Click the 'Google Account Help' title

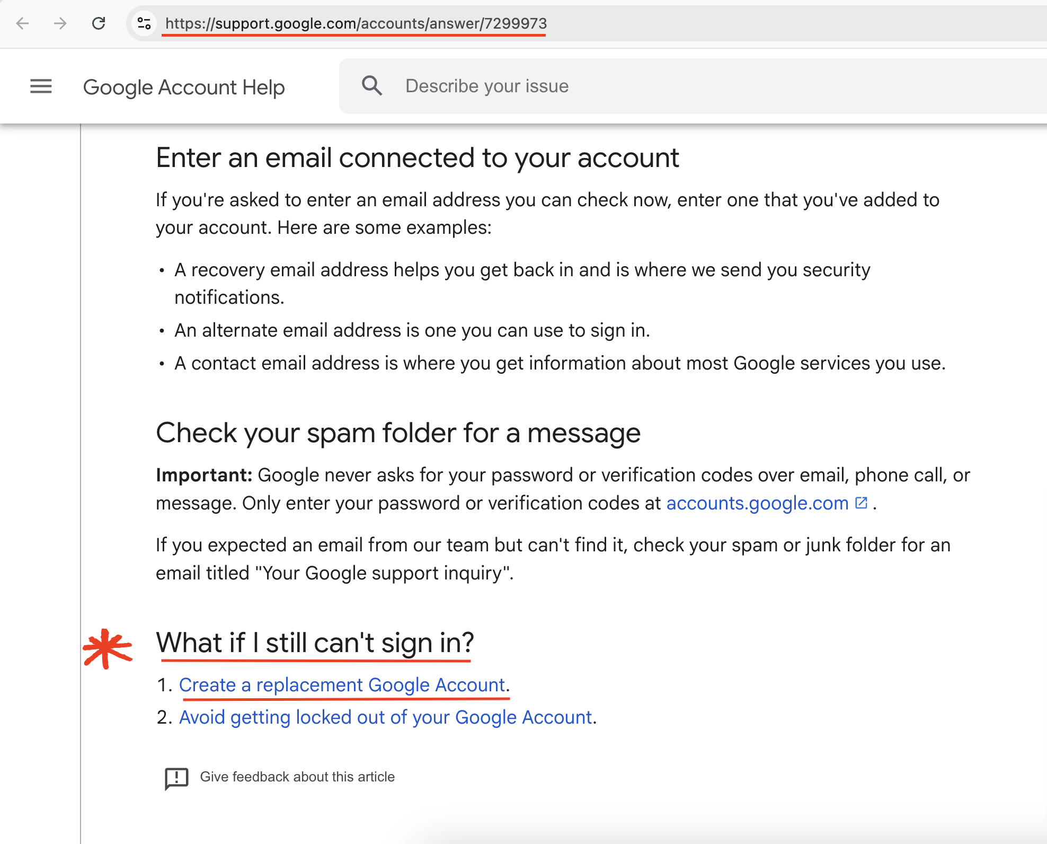(184, 87)
